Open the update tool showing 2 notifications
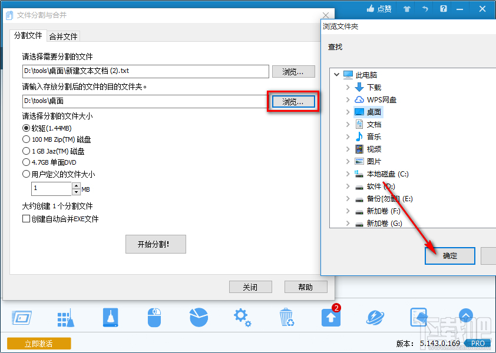Viewport: 496px width, 353px height. pos(330,317)
